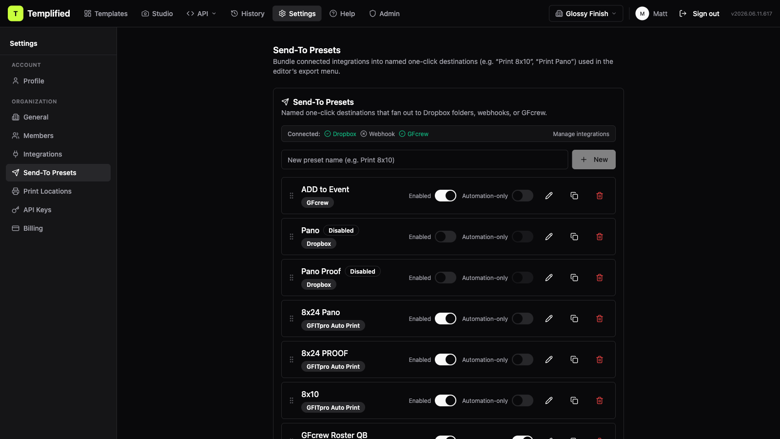This screenshot has height=439, width=780.
Task: Select Settings in top navigation
Action: [297, 14]
